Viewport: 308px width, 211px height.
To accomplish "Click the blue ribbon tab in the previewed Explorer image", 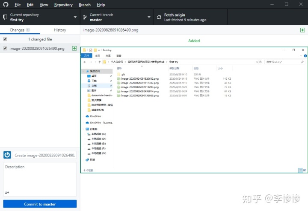I will [86, 55].
